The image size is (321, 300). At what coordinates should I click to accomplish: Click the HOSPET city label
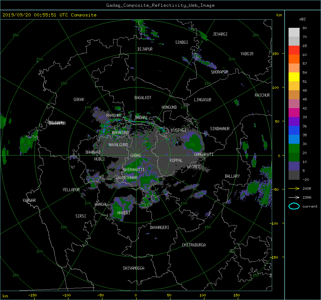click(193, 167)
